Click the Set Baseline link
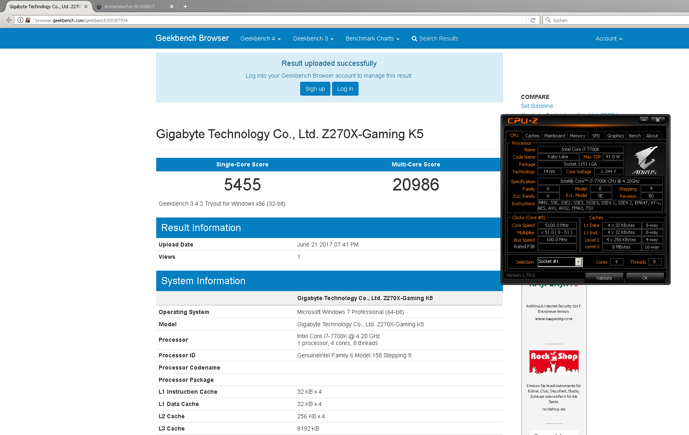The image size is (689, 435). tap(537, 106)
